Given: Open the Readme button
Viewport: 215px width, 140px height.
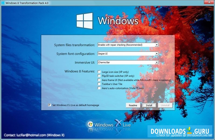Looking at the screenshot, I should (x=133, y=105).
